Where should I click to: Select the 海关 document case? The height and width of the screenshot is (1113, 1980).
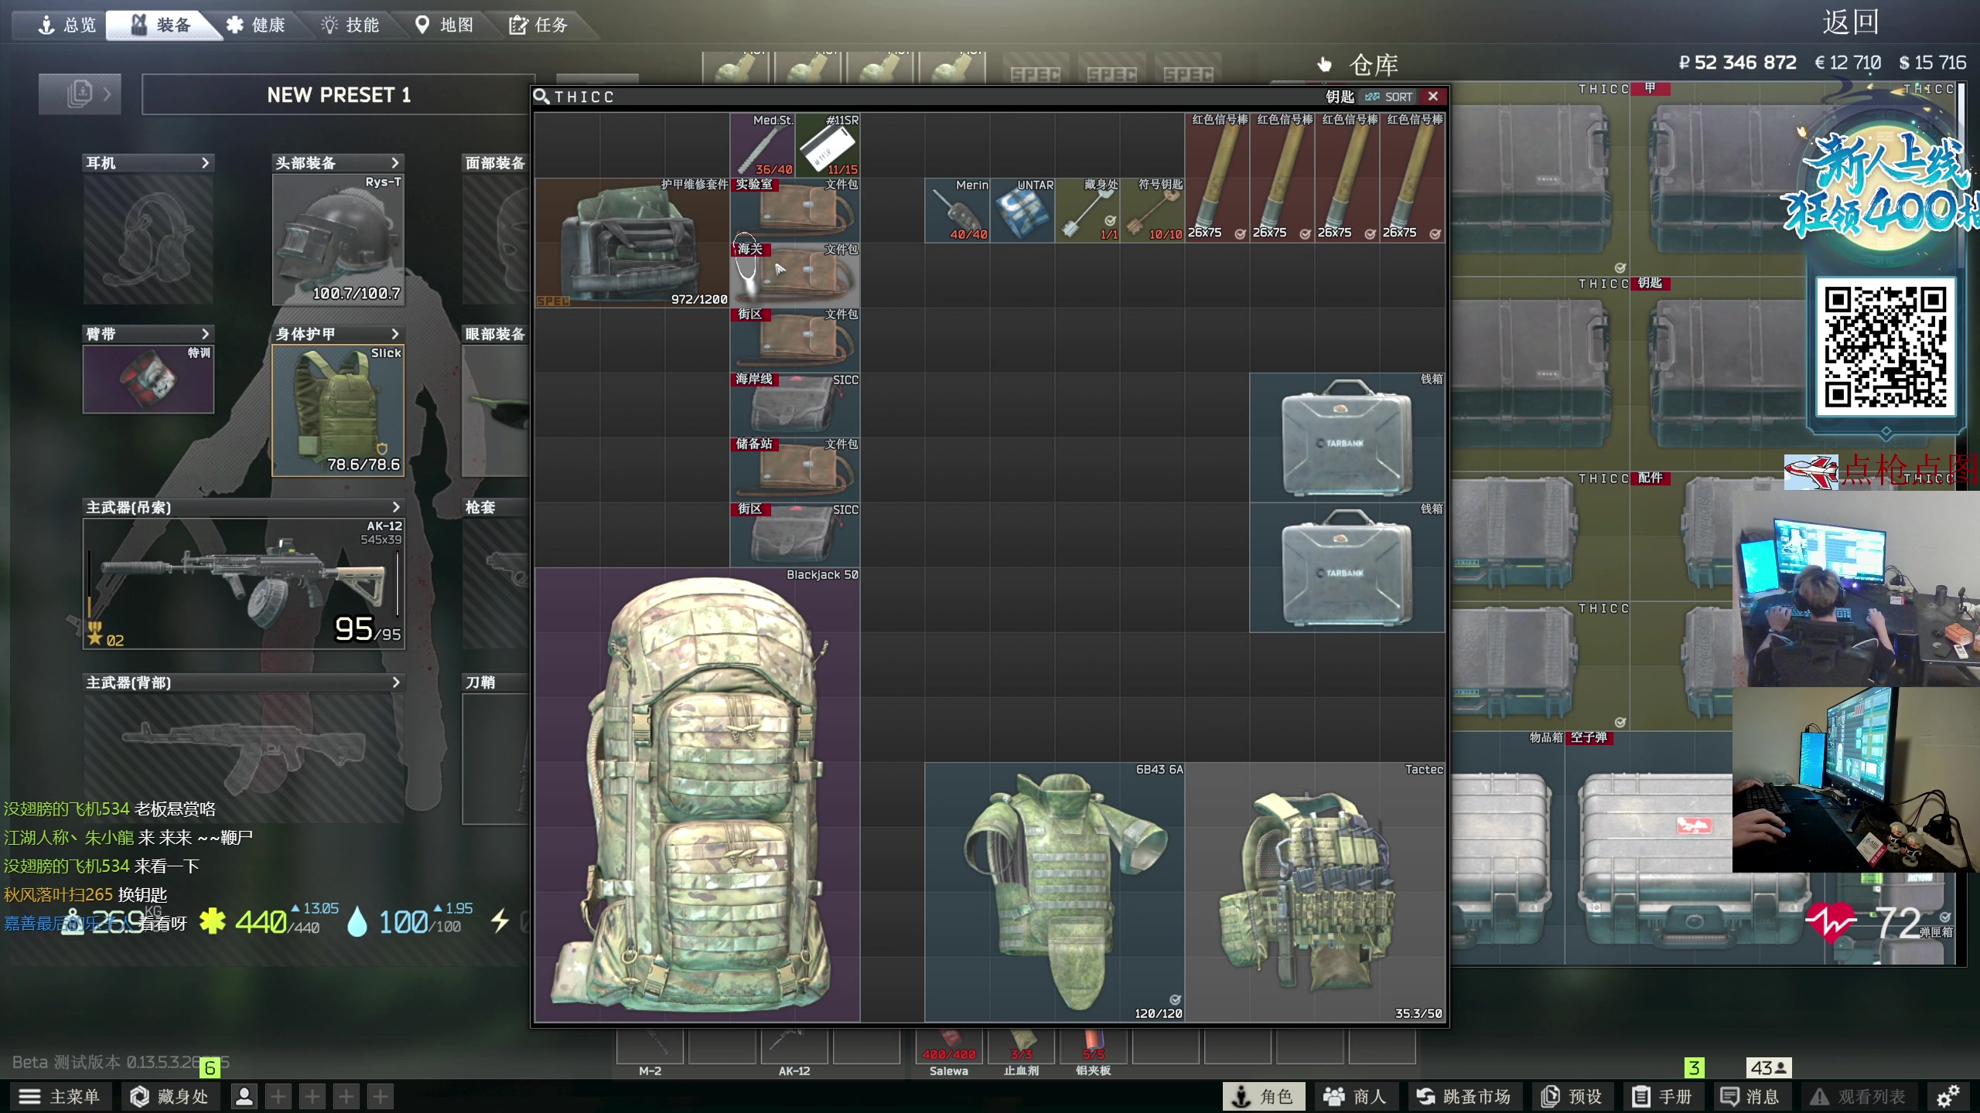(795, 275)
